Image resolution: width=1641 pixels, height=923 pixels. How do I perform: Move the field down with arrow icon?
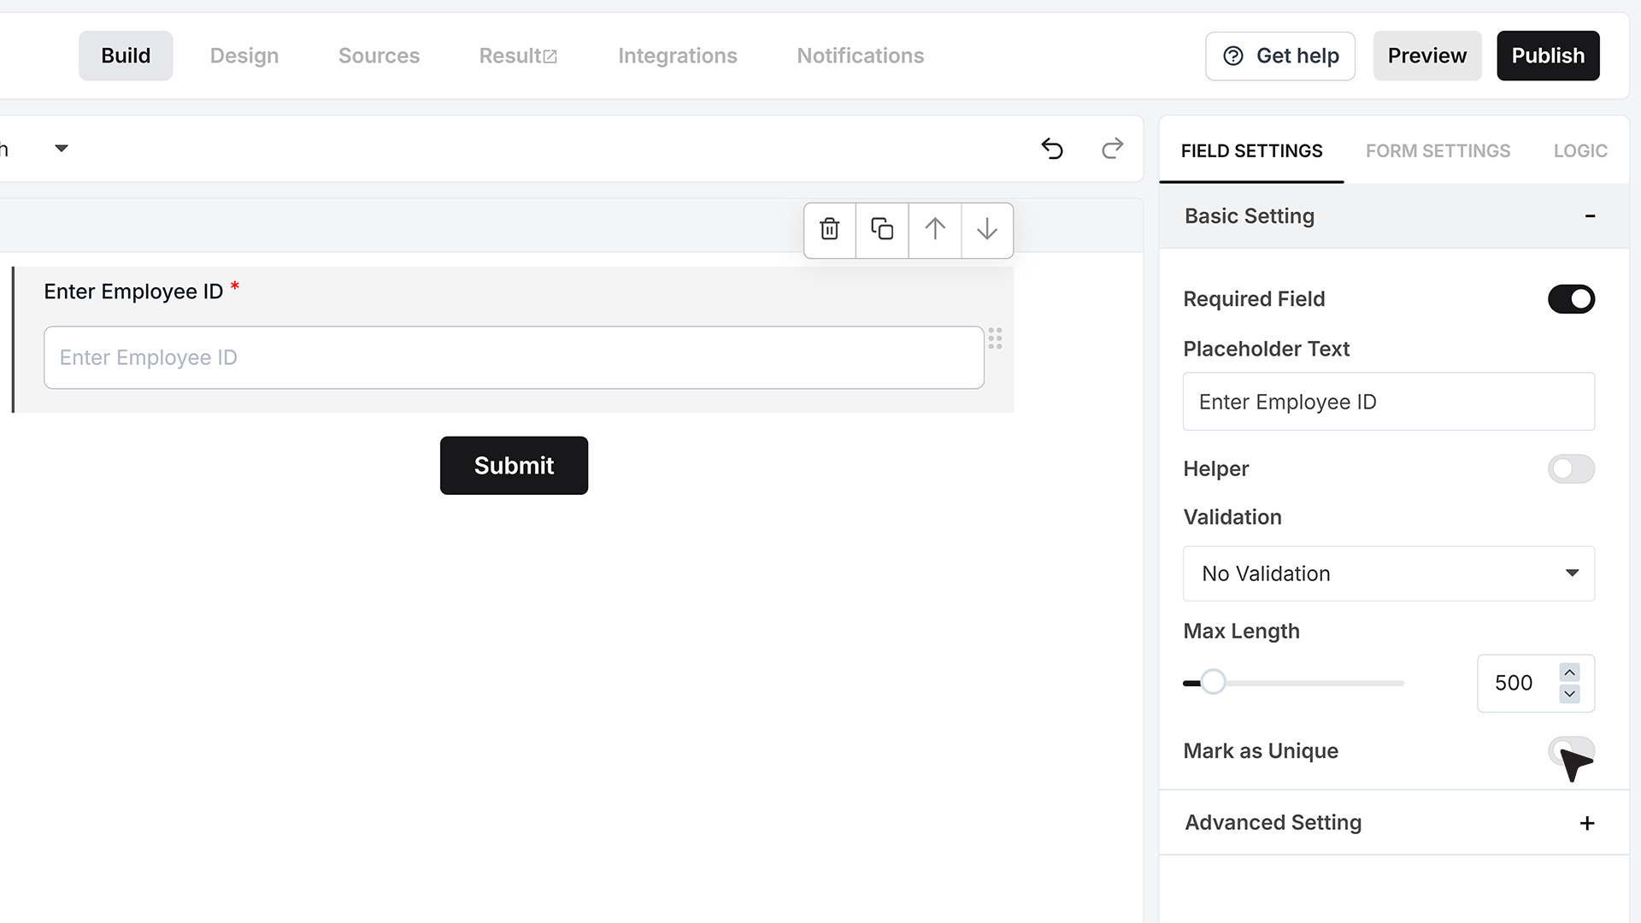[x=987, y=229]
